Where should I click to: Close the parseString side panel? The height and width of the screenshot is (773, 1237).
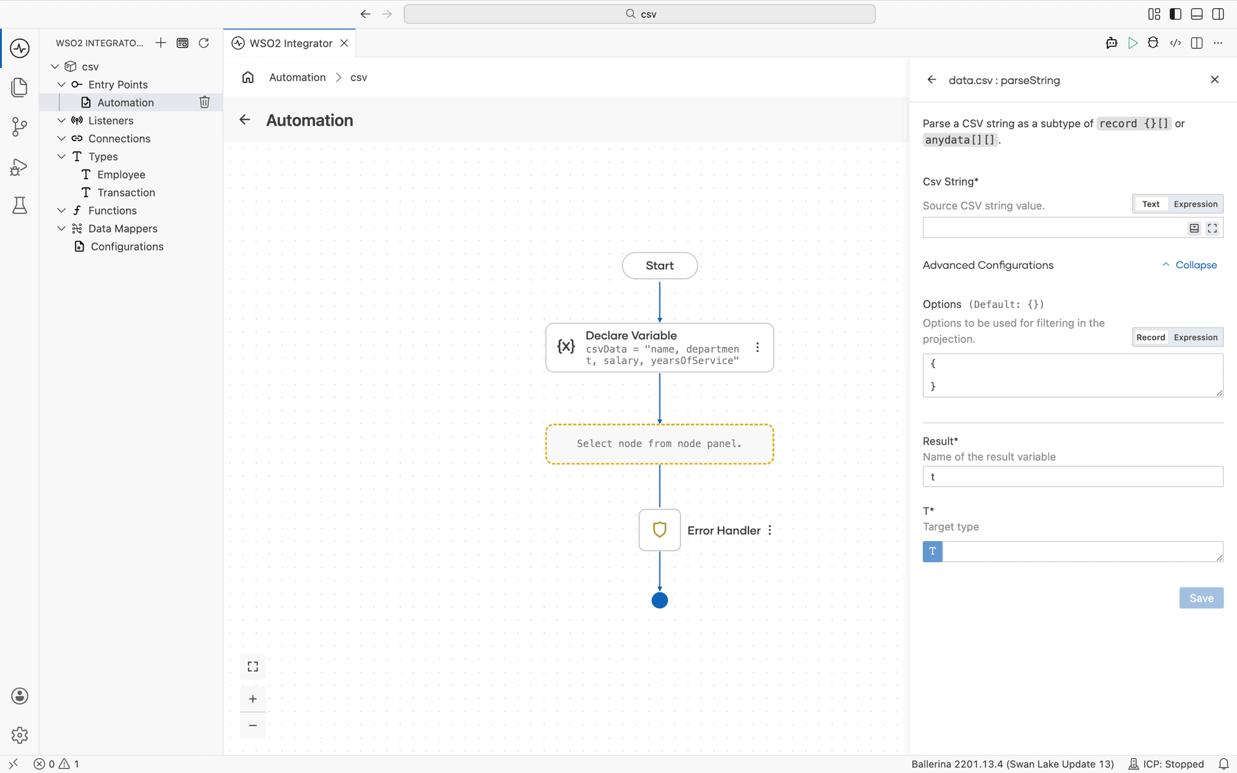(x=1215, y=79)
